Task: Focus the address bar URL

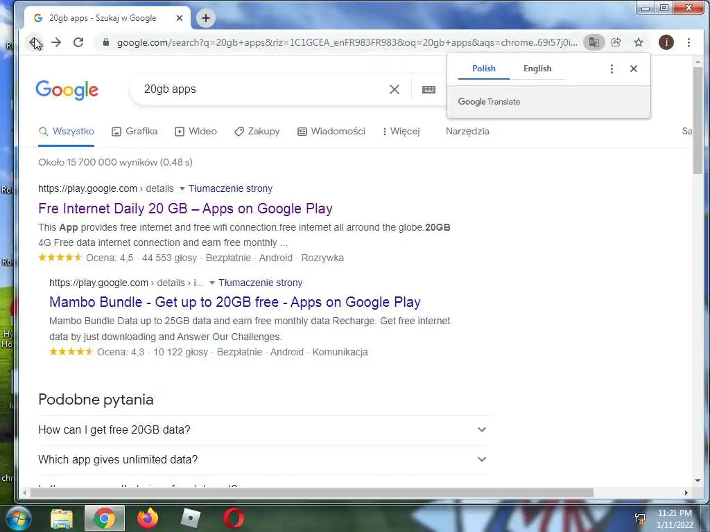Action: (347, 42)
